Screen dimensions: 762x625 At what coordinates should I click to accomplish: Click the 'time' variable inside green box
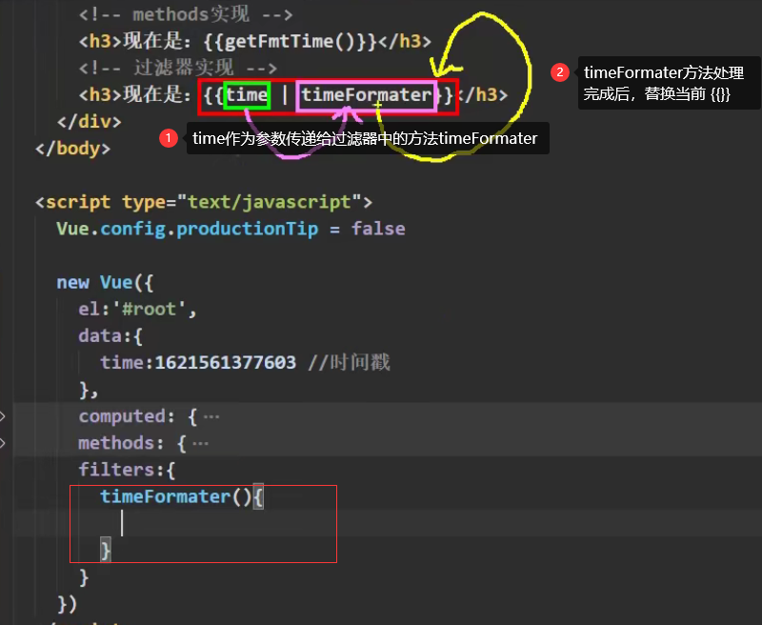[247, 94]
